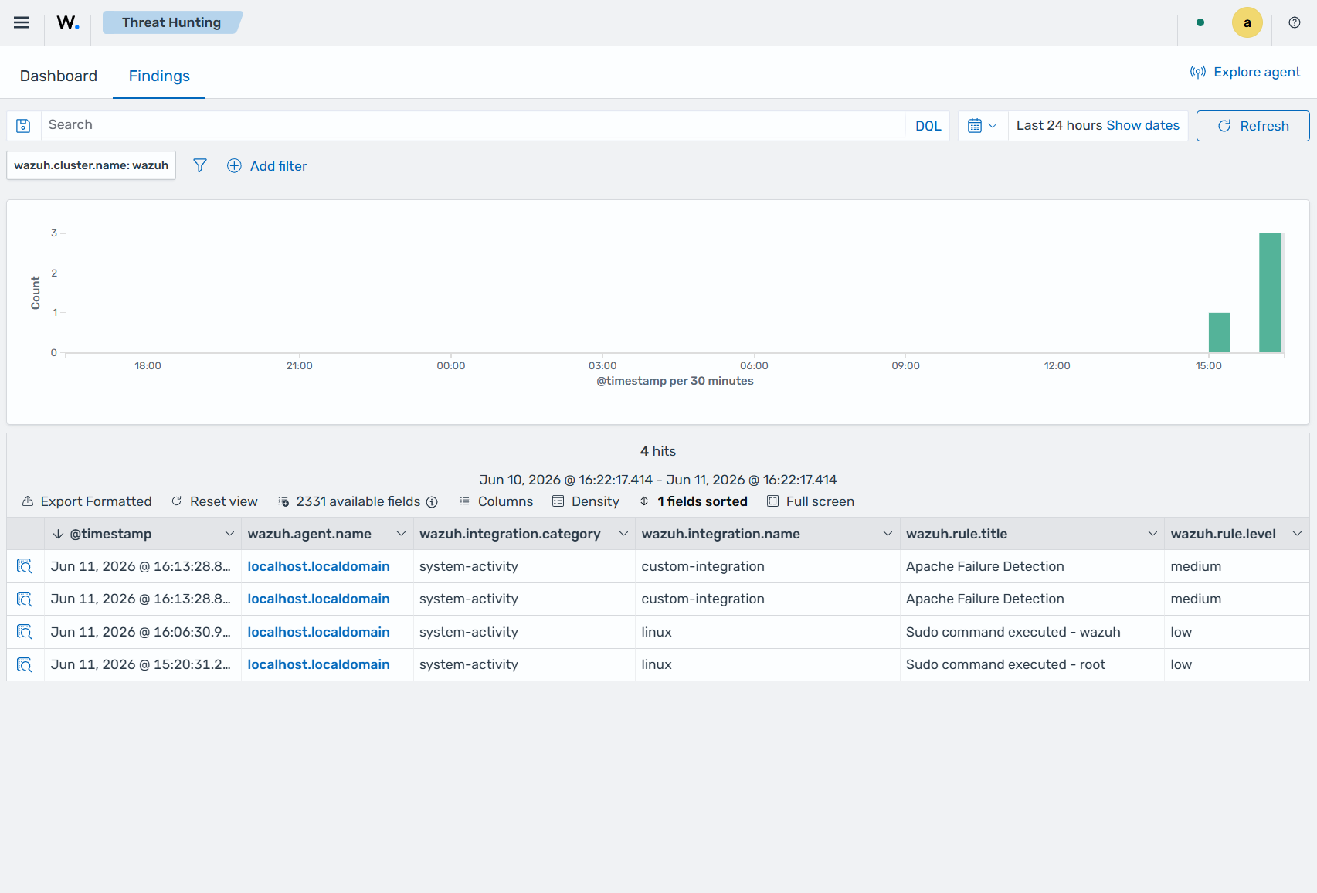Open the help question-mark icon
The image size is (1317, 893).
pos(1295,22)
